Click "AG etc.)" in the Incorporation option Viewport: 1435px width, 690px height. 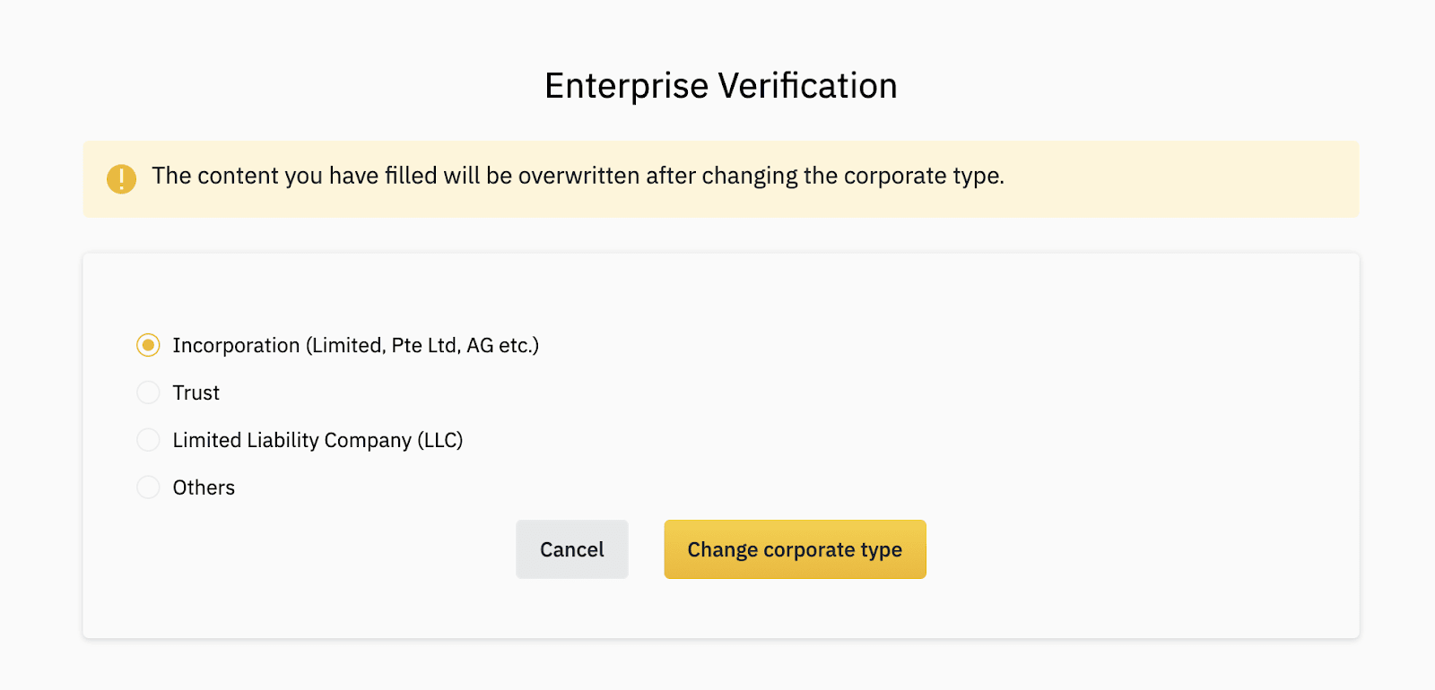pyautogui.click(x=502, y=346)
